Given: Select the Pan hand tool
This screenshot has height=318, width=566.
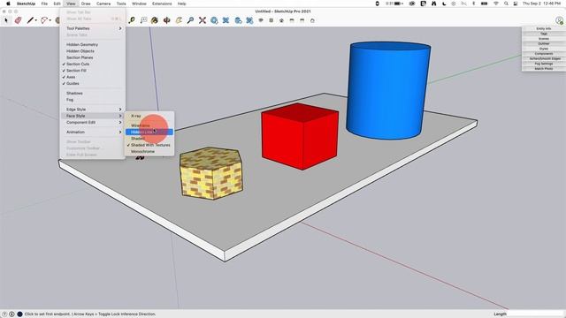Looking at the screenshot, I should tap(179, 20).
